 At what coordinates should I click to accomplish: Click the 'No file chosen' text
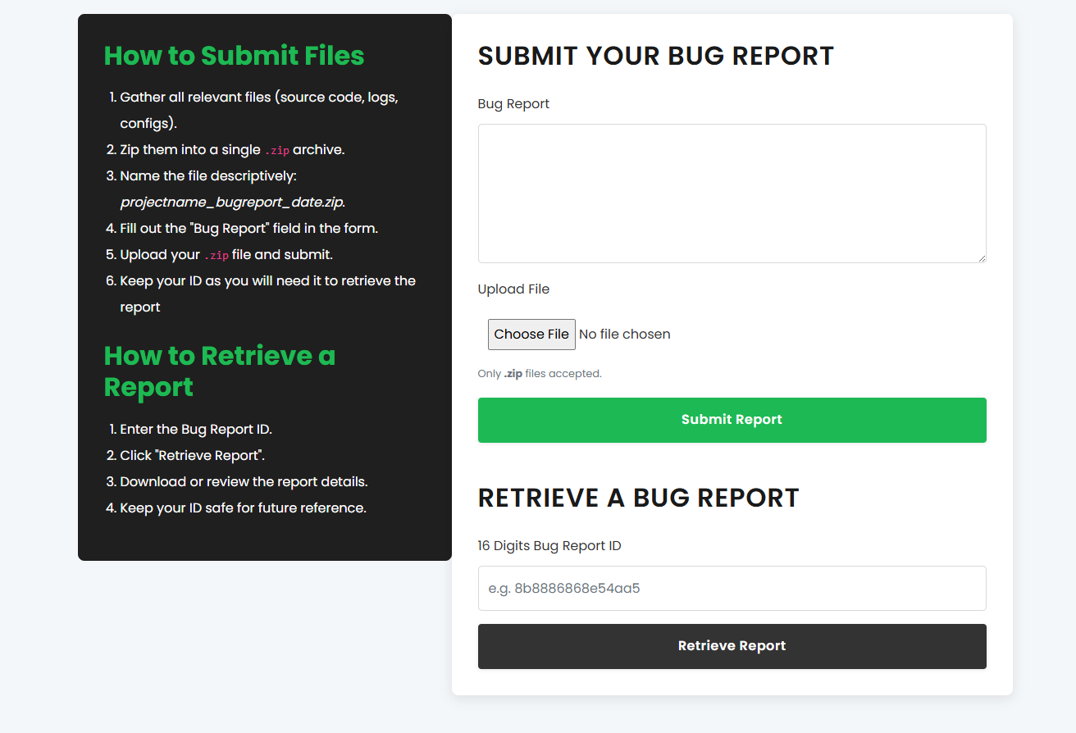(624, 334)
